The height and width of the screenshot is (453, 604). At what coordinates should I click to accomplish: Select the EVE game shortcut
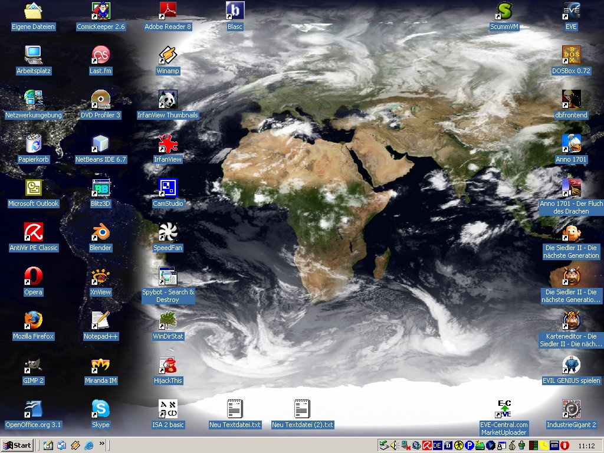pos(571,11)
